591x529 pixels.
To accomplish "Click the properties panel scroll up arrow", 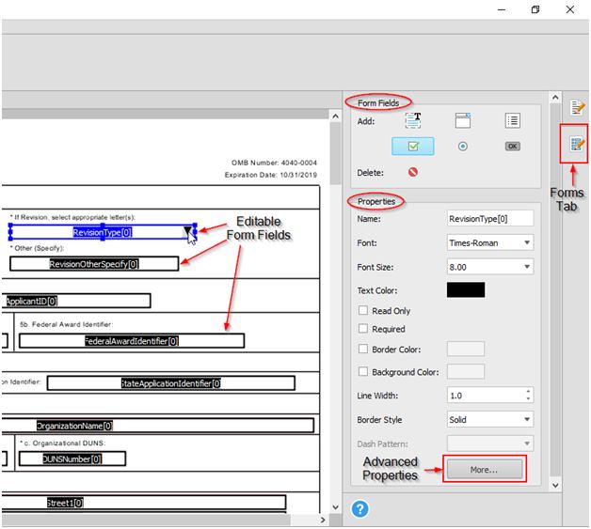I will click(x=555, y=98).
